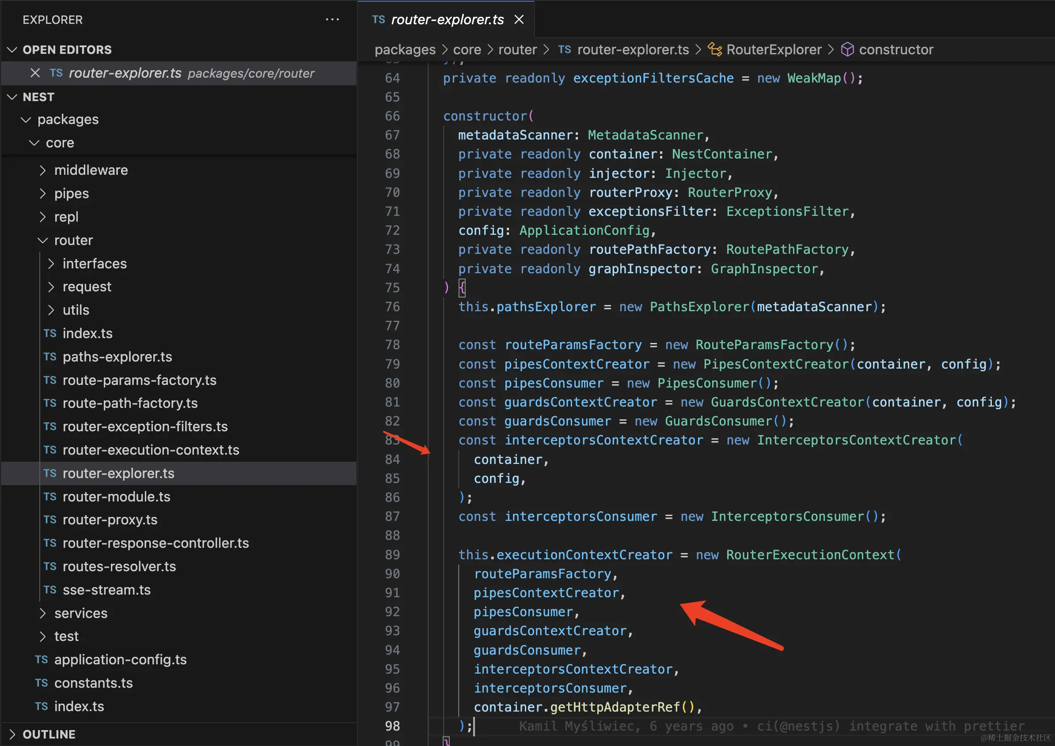Click GraphInspector type on line 74
This screenshot has width=1055, height=746.
(x=764, y=269)
